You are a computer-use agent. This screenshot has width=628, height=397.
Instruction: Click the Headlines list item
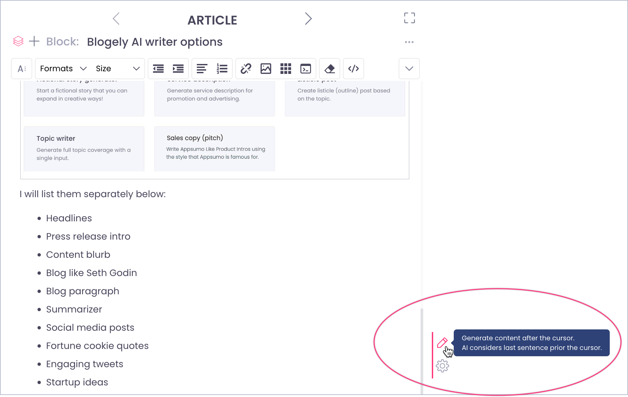69,218
